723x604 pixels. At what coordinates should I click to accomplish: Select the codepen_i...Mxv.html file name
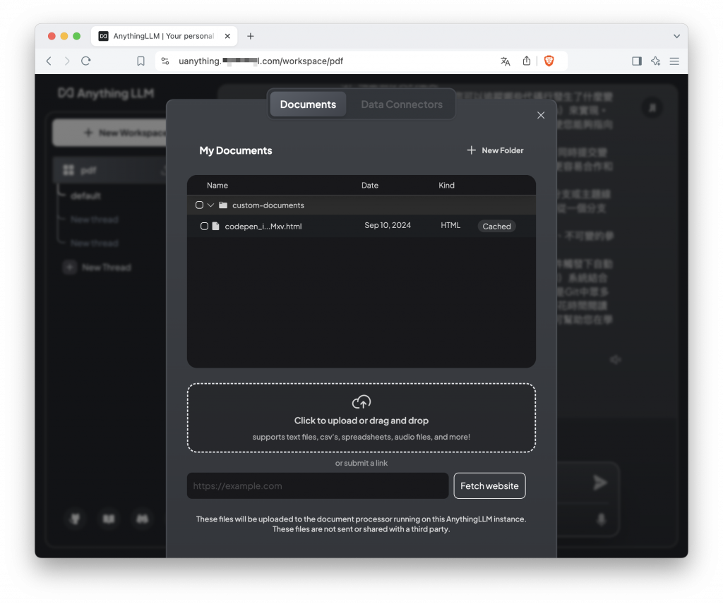click(x=263, y=226)
